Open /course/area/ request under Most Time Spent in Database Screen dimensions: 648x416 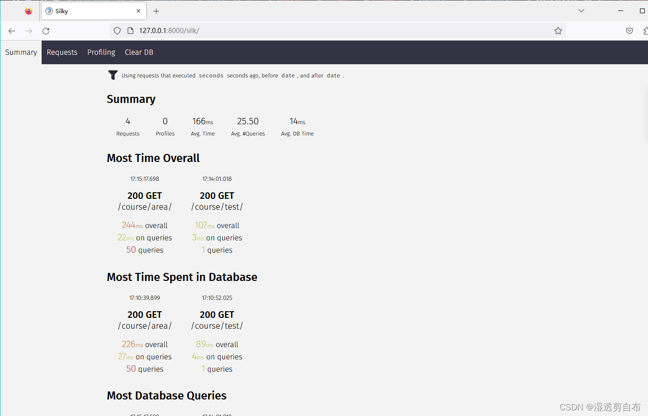click(145, 326)
